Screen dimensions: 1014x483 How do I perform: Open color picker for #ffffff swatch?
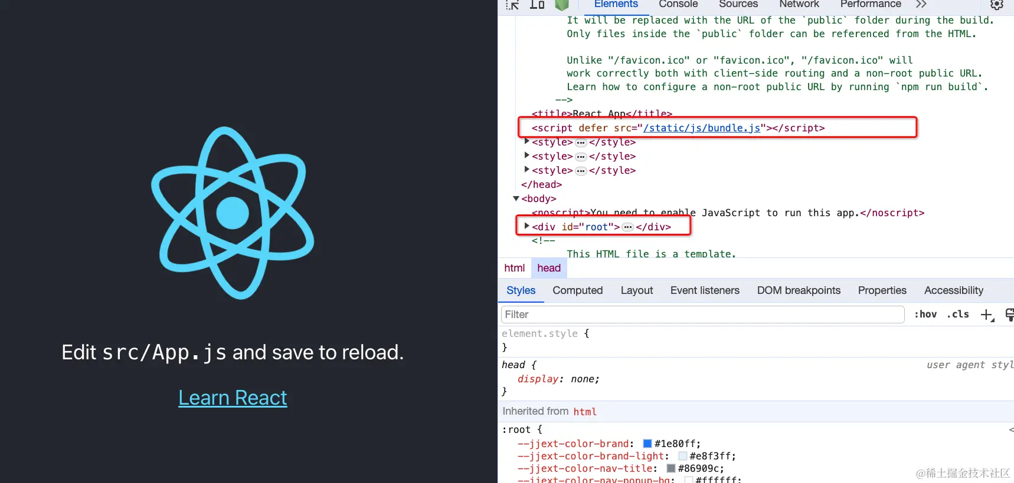pyautogui.click(x=688, y=480)
